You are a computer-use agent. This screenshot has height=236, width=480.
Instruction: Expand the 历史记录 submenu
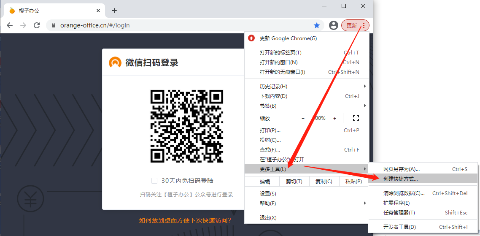coord(307,86)
